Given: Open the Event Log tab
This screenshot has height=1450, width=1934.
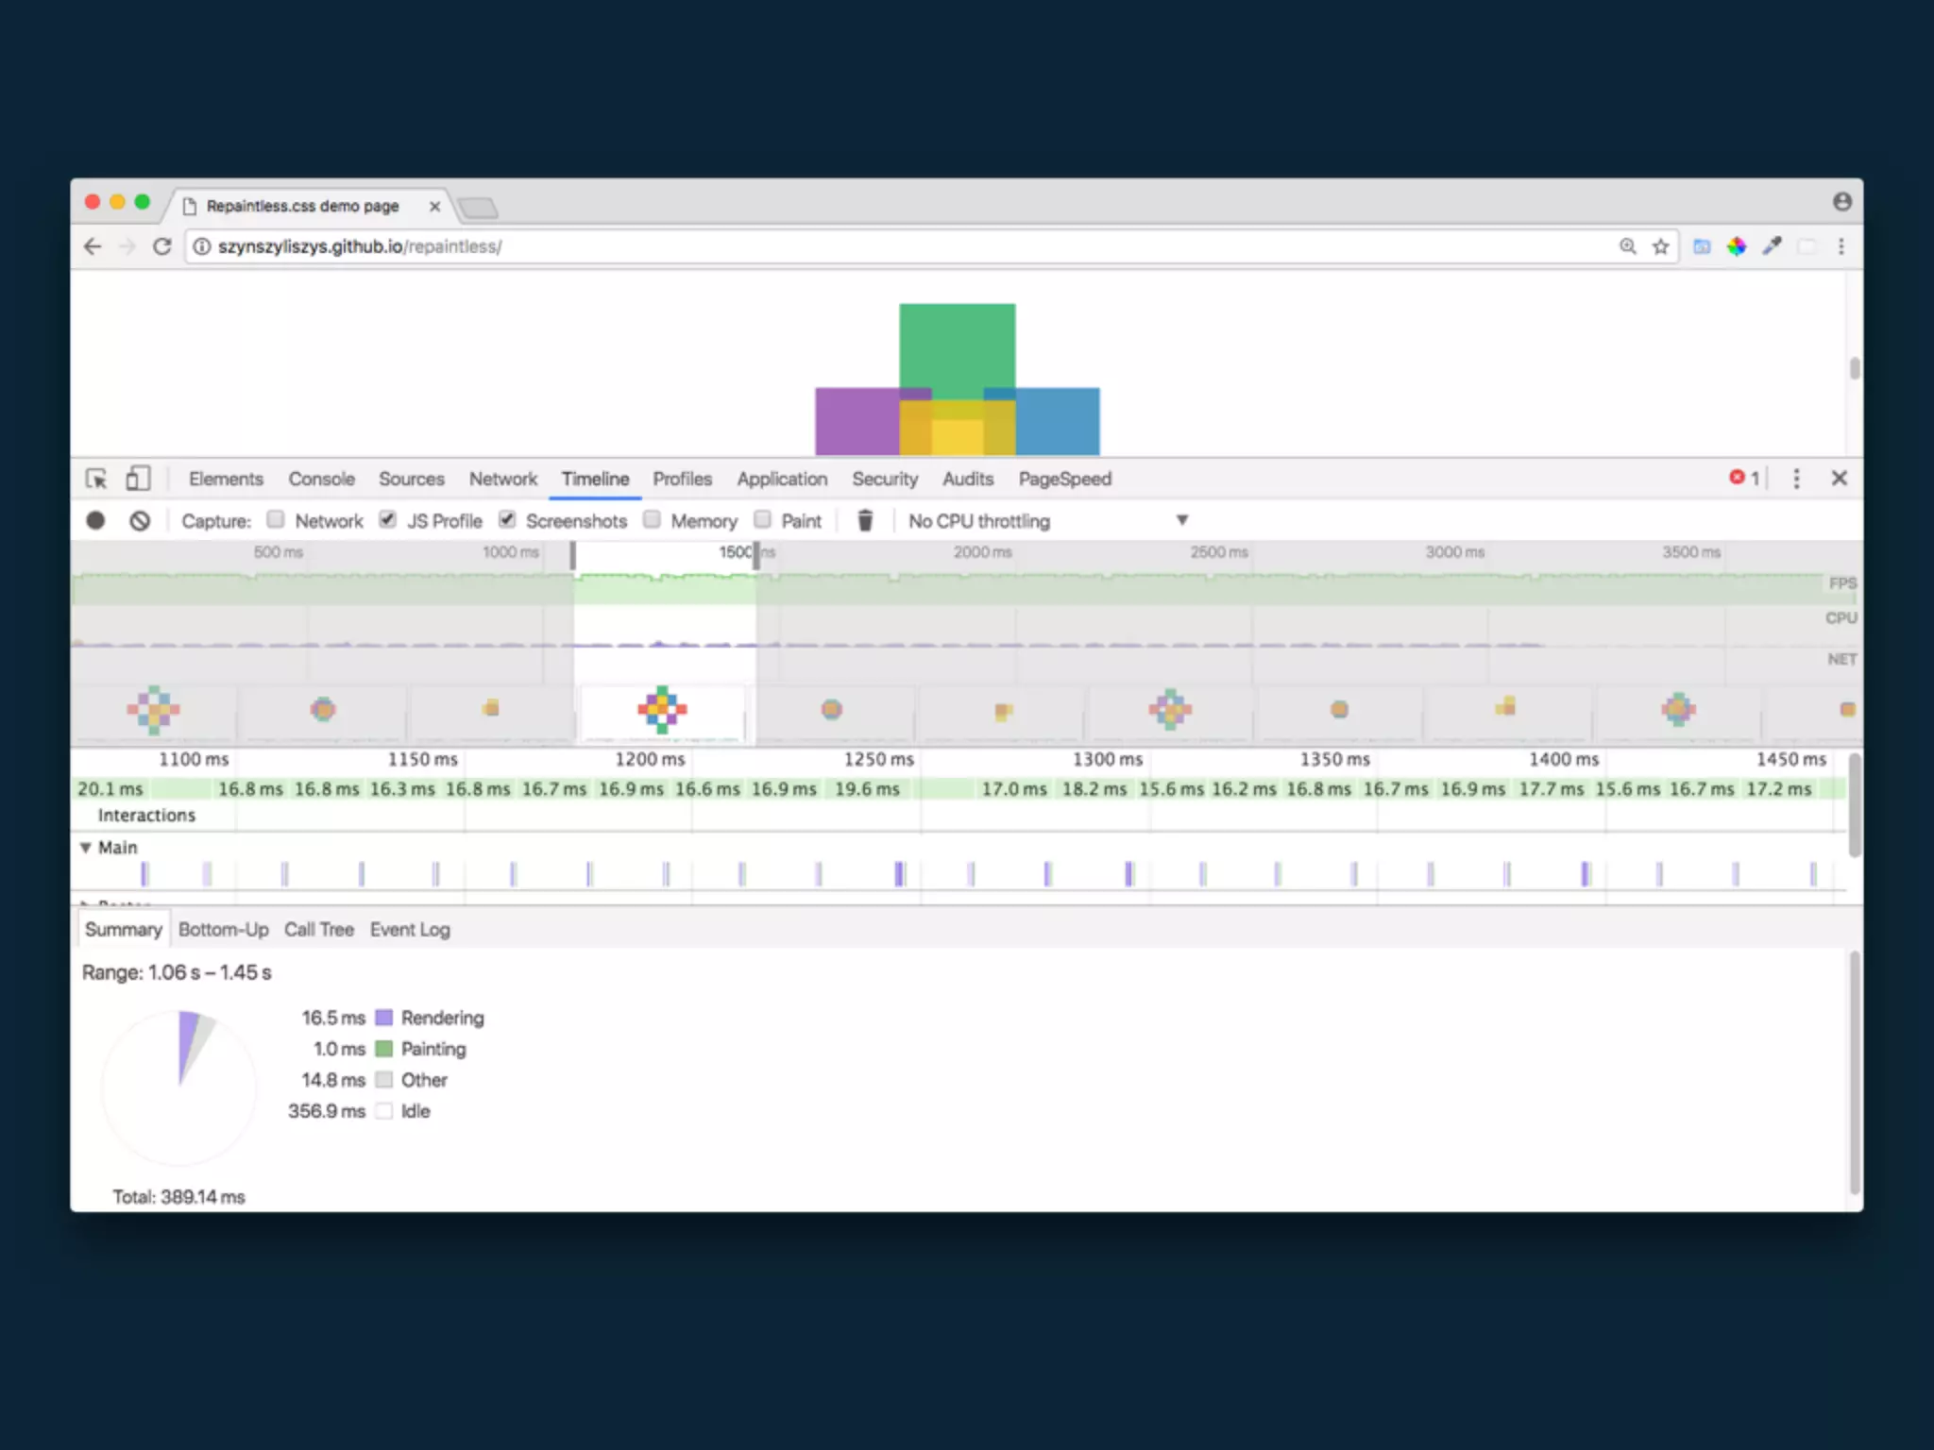Looking at the screenshot, I should (x=409, y=930).
